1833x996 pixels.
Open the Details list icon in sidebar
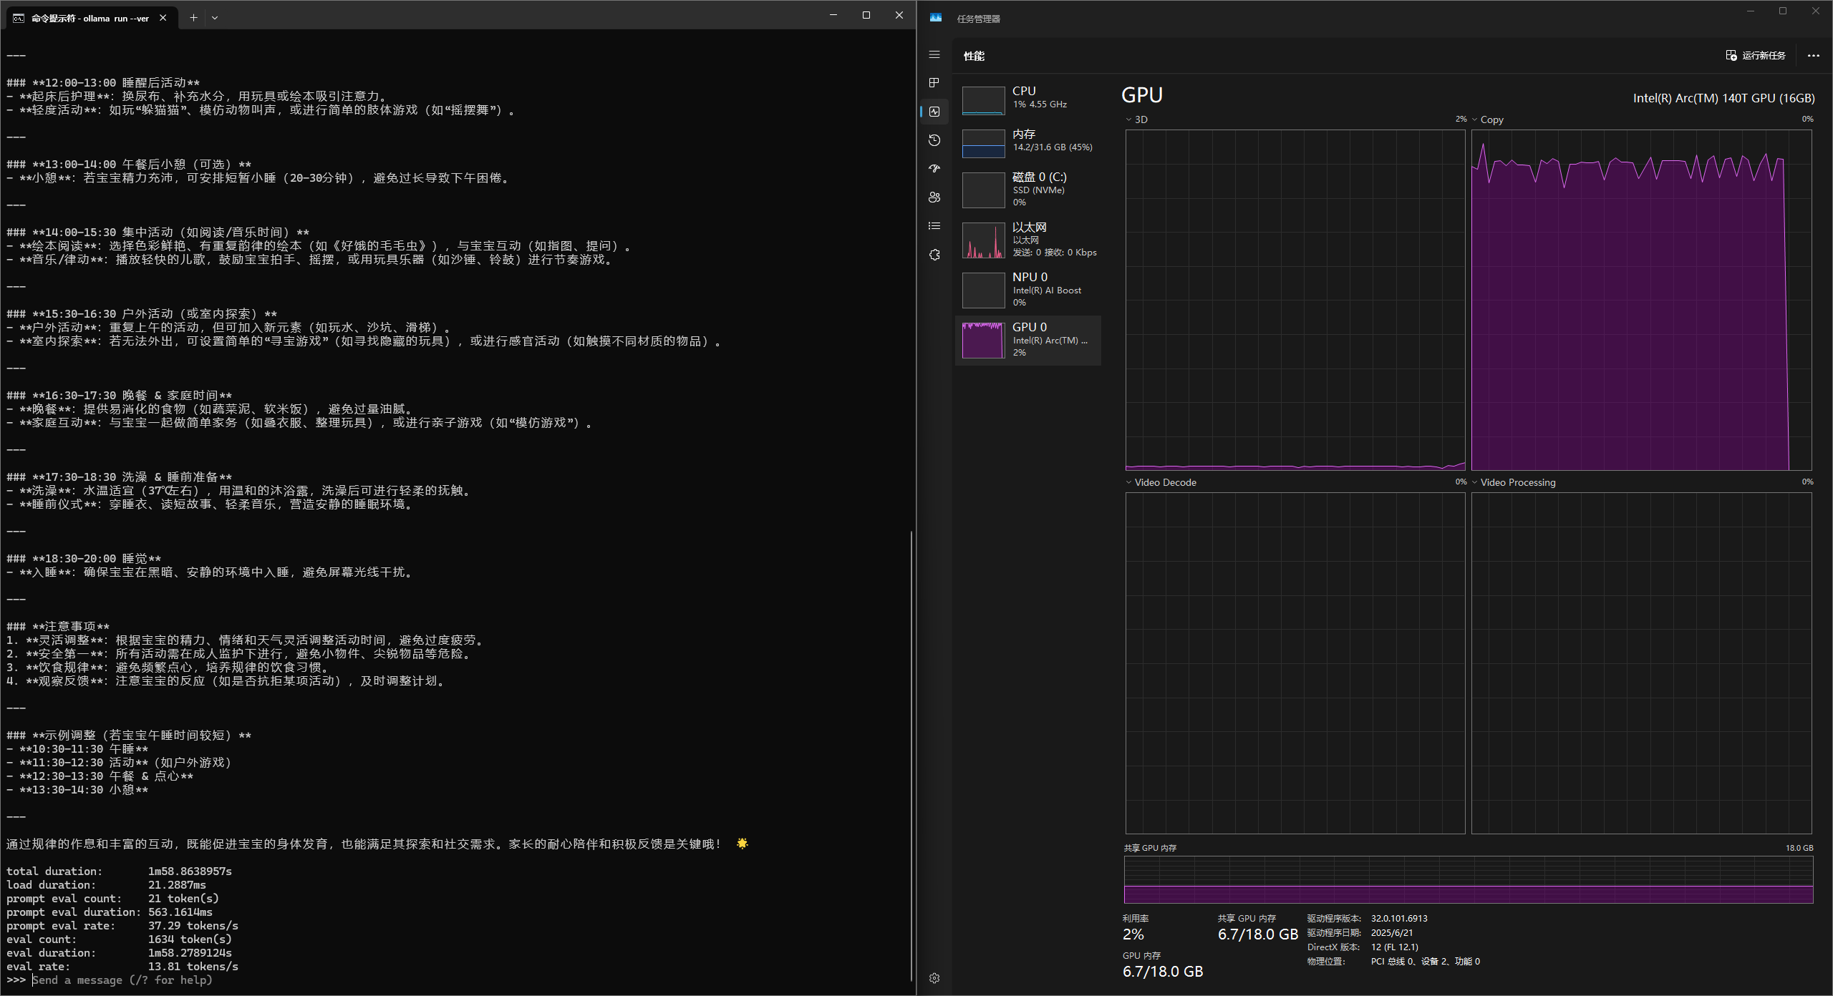[x=934, y=226]
